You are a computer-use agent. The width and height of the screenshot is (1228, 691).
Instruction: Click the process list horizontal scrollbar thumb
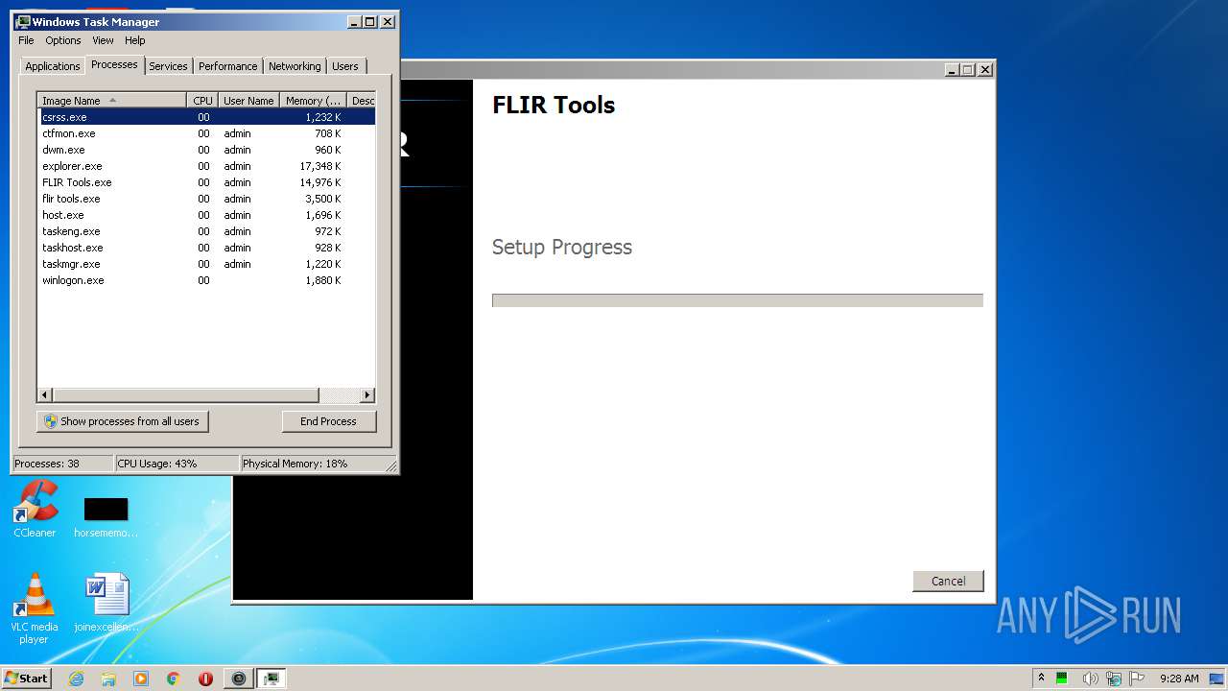pyautogui.click(x=185, y=394)
